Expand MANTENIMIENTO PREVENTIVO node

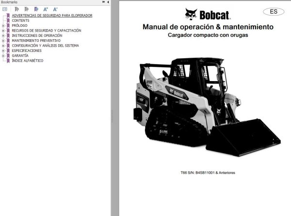coord(3,41)
